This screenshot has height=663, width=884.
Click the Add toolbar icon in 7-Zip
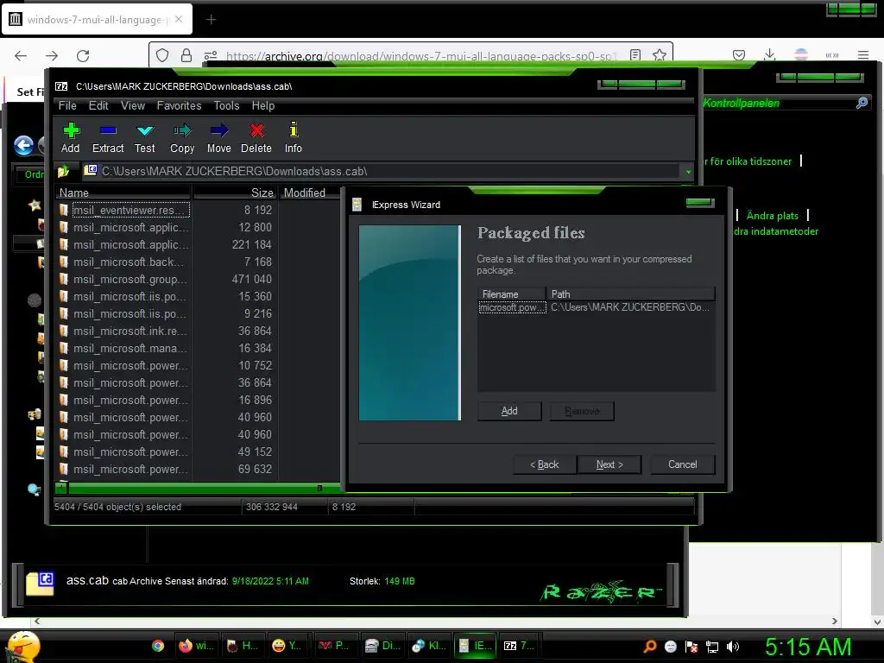(x=71, y=137)
